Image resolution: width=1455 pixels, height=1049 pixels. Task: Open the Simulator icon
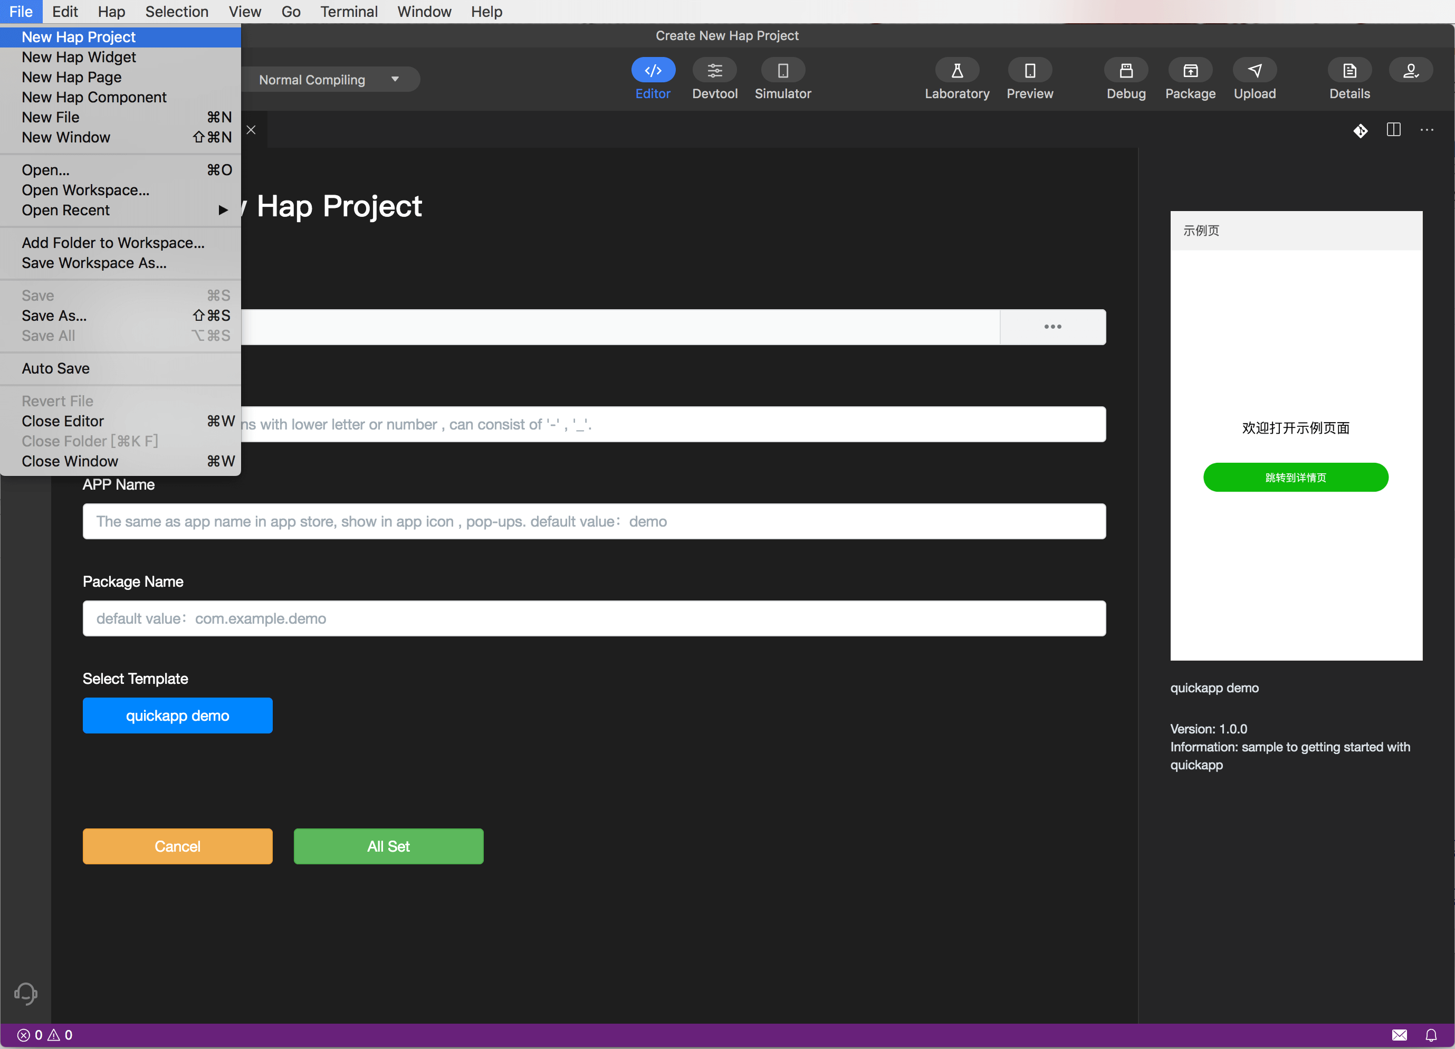782,70
